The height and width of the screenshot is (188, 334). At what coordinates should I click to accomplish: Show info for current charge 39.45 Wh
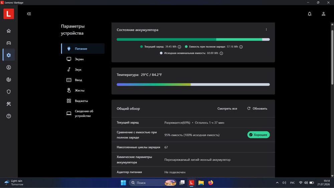(179, 47)
